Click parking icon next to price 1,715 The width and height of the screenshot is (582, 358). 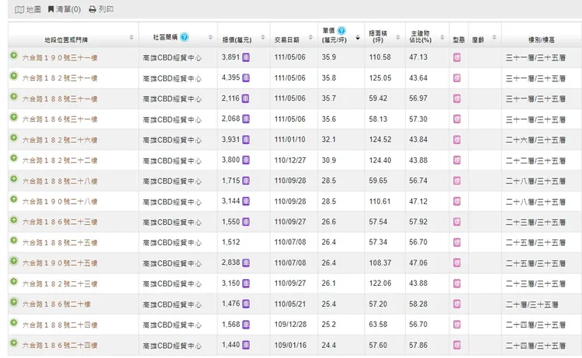[x=246, y=181]
